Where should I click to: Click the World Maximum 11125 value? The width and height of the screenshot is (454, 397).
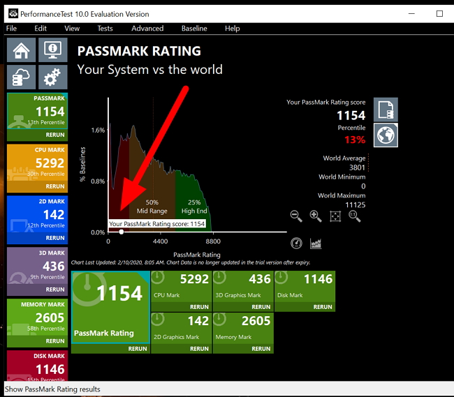(x=356, y=205)
